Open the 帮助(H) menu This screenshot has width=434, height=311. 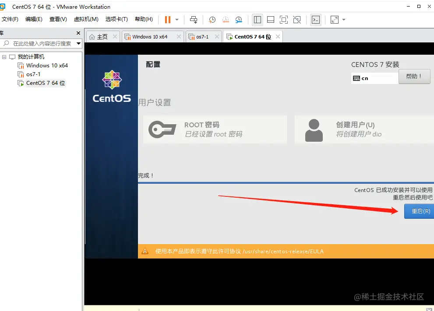point(144,19)
